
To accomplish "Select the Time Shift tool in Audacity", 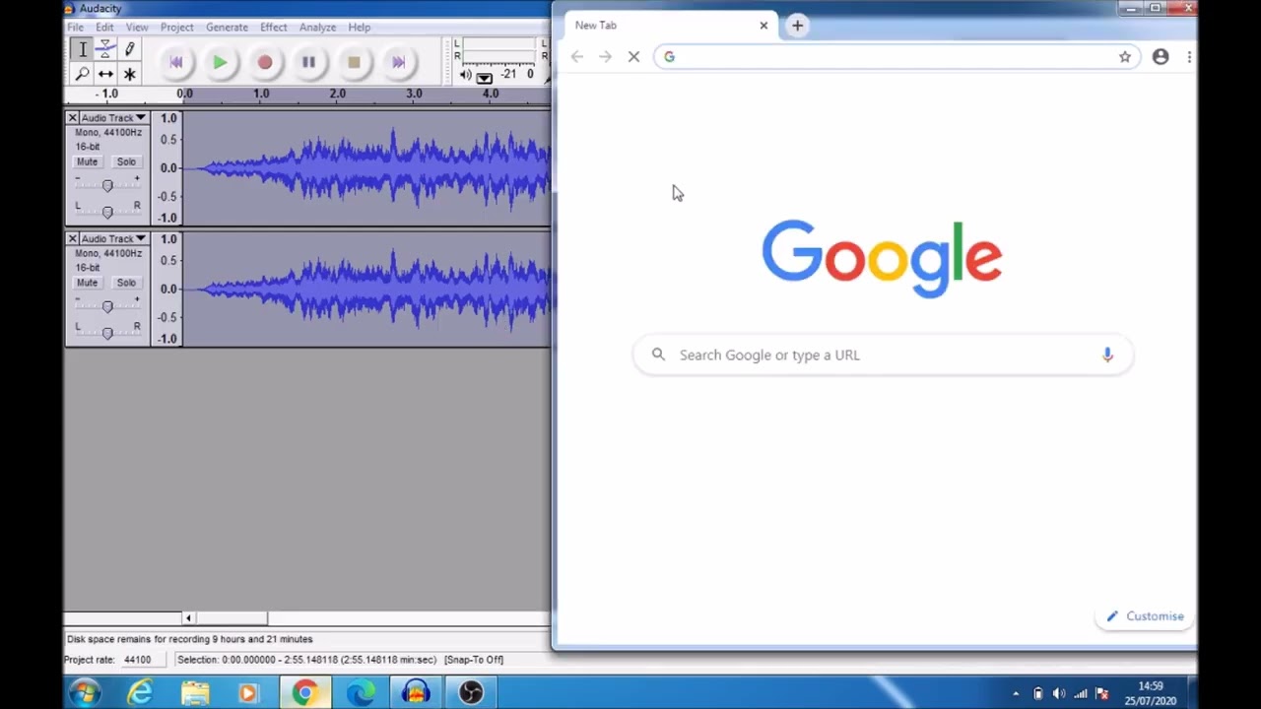I will point(105,74).
